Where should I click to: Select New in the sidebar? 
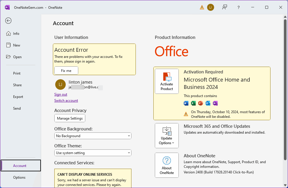tap(20, 45)
